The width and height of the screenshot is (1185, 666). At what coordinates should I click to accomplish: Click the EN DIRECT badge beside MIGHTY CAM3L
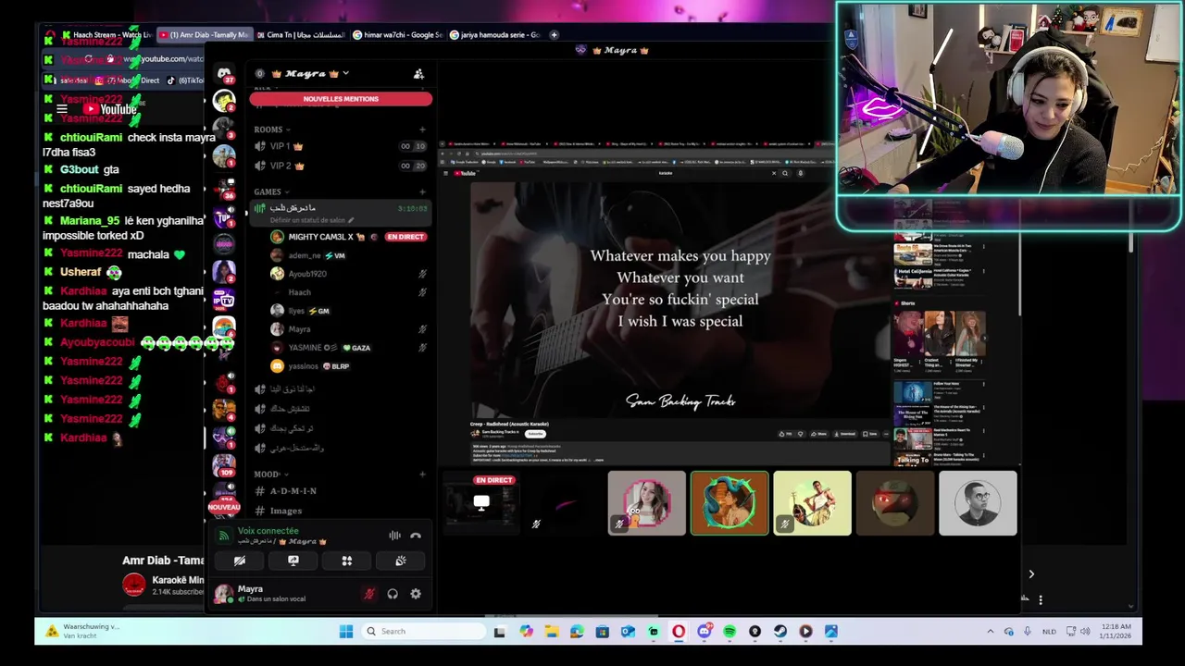pyautogui.click(x=405, y=237)
